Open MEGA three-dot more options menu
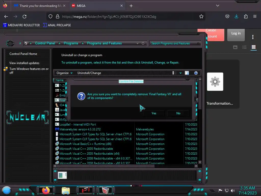This screenshot has width=261, height=196. 253,37
